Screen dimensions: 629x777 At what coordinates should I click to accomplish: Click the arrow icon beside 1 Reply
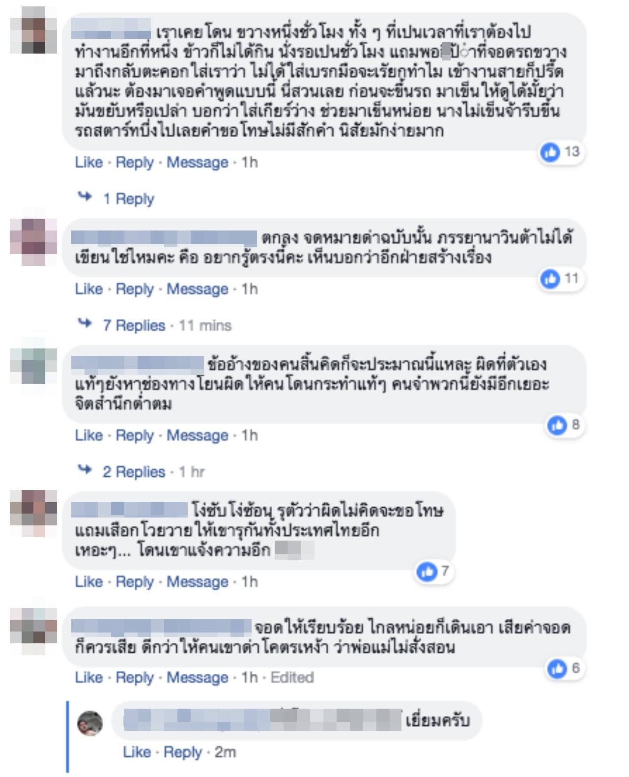tap(86, 197)
